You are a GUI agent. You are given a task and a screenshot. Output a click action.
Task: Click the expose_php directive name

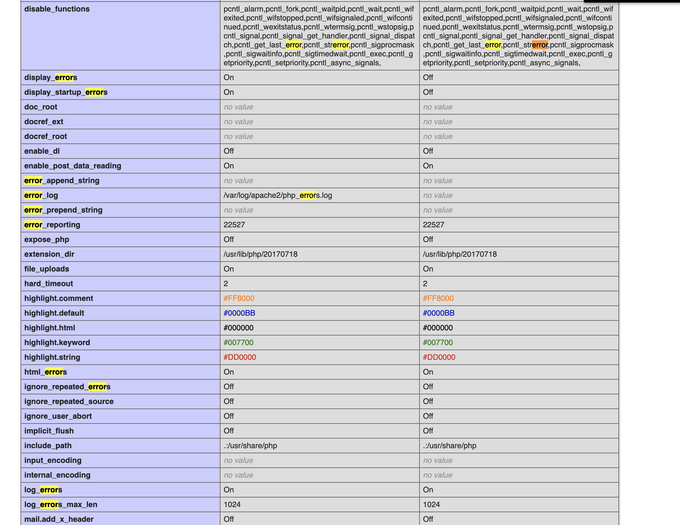point(47,239)
